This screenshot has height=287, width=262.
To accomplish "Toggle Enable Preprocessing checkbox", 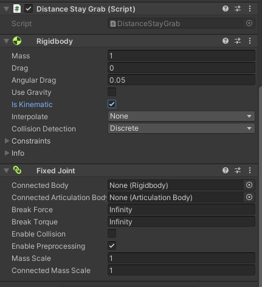I will tap(112, 246).
